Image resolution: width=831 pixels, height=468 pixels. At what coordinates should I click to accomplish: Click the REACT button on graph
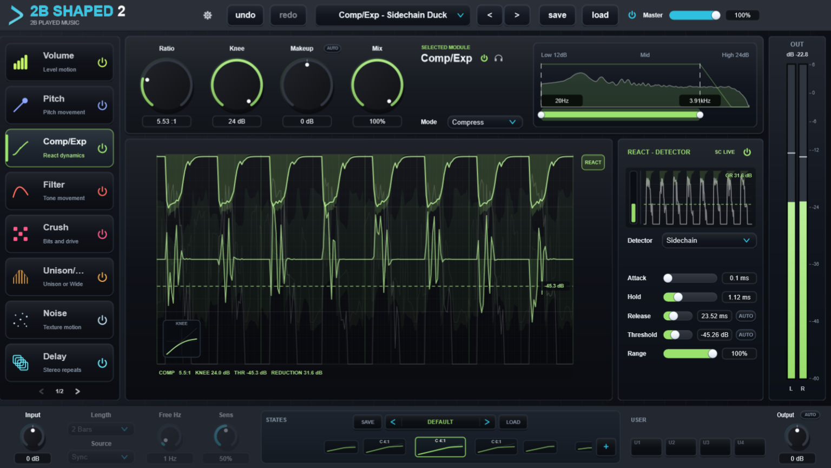[593, 162]
